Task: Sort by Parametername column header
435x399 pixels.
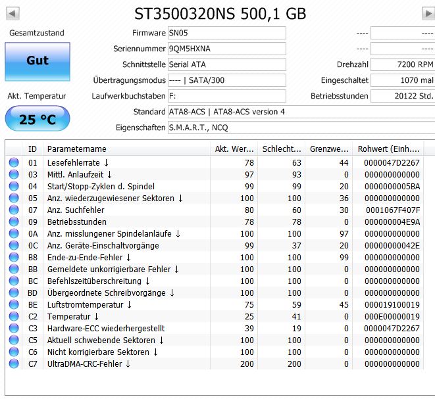Action: point(126,149)
